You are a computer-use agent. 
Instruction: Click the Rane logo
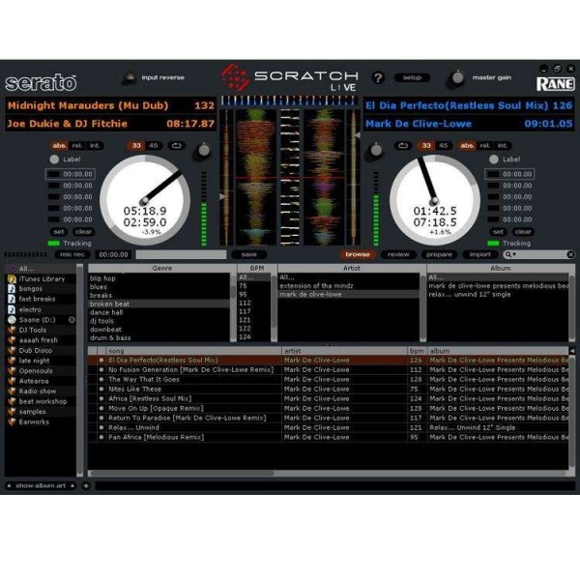(x=556, y=84)
